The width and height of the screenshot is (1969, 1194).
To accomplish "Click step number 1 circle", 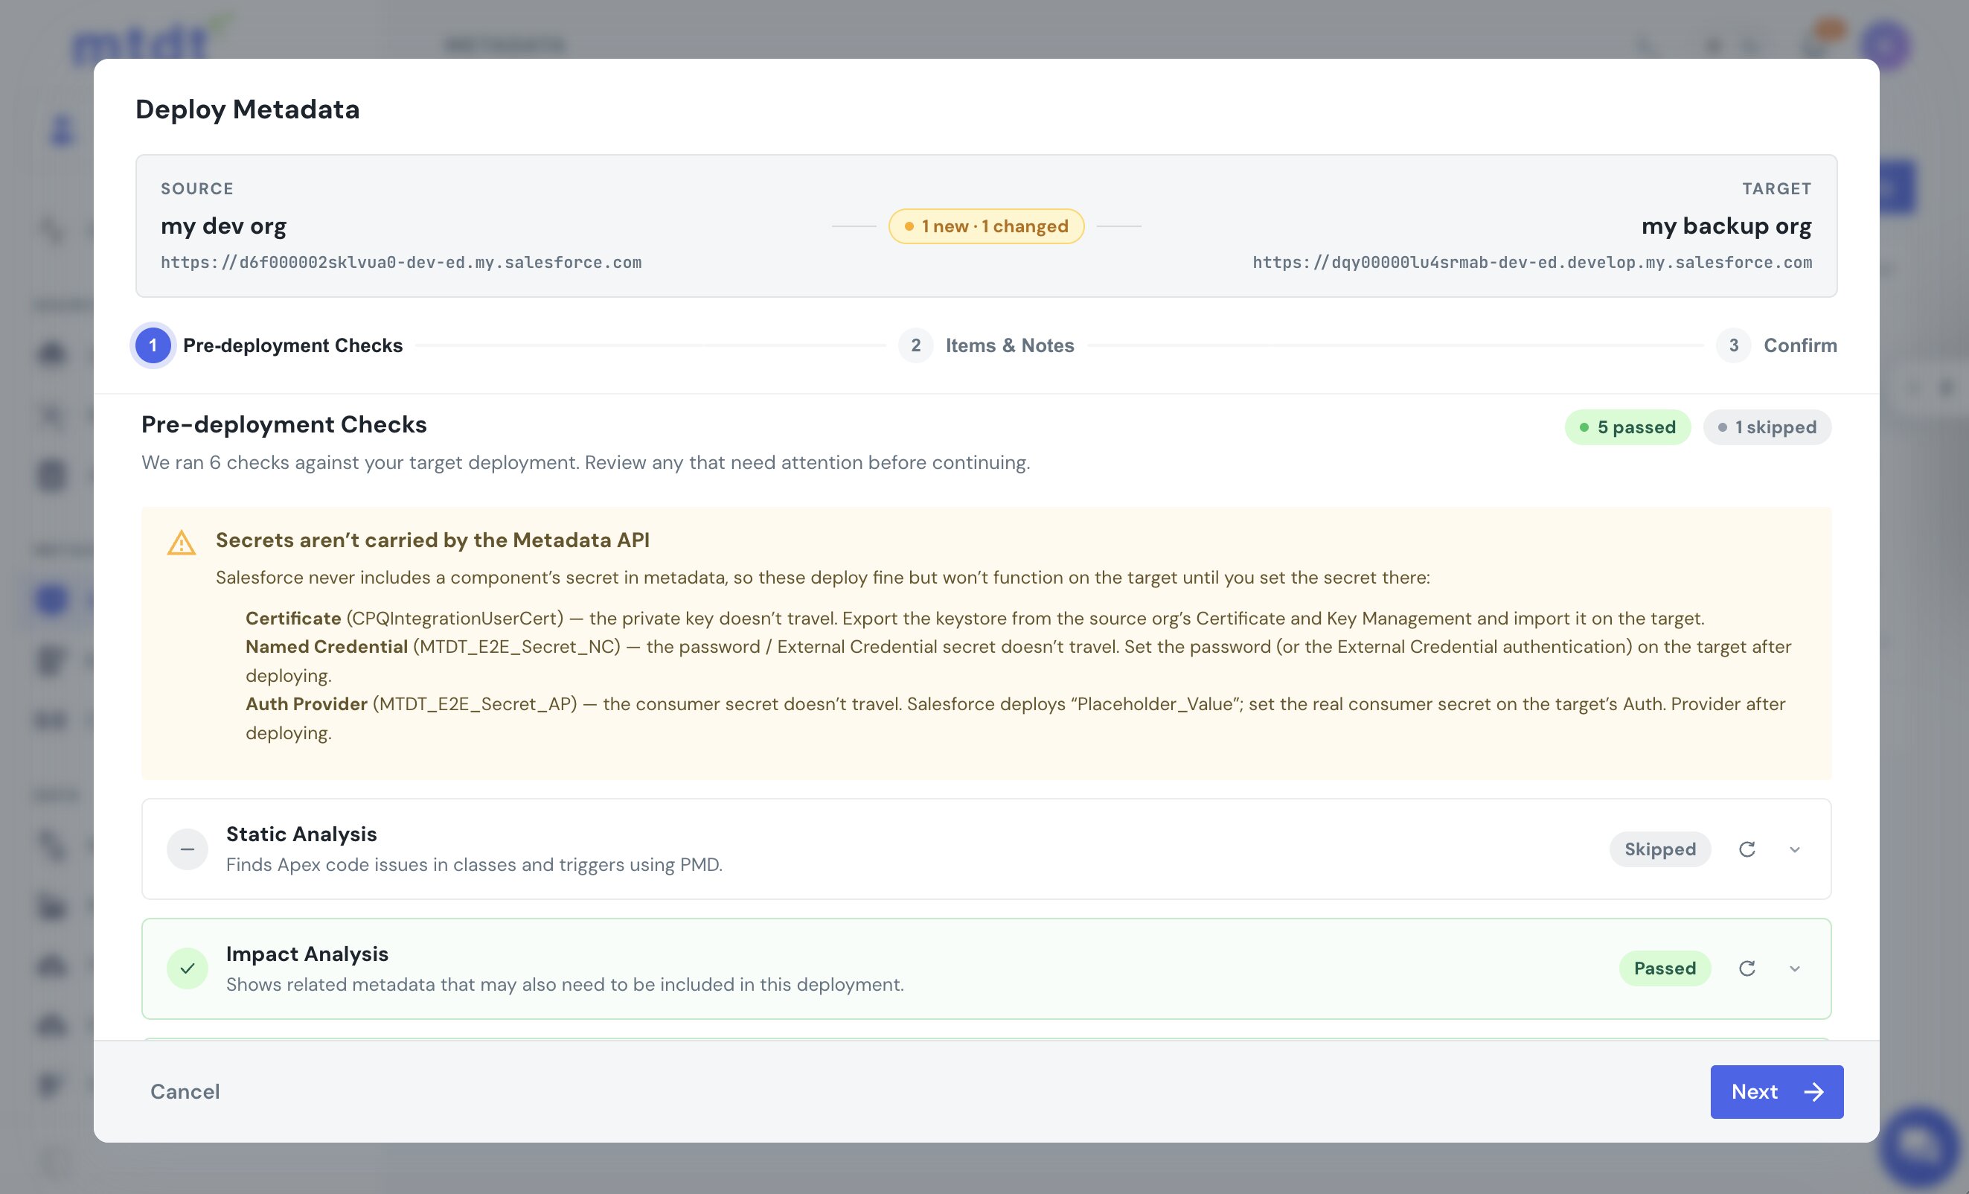I will click(153, 345).
